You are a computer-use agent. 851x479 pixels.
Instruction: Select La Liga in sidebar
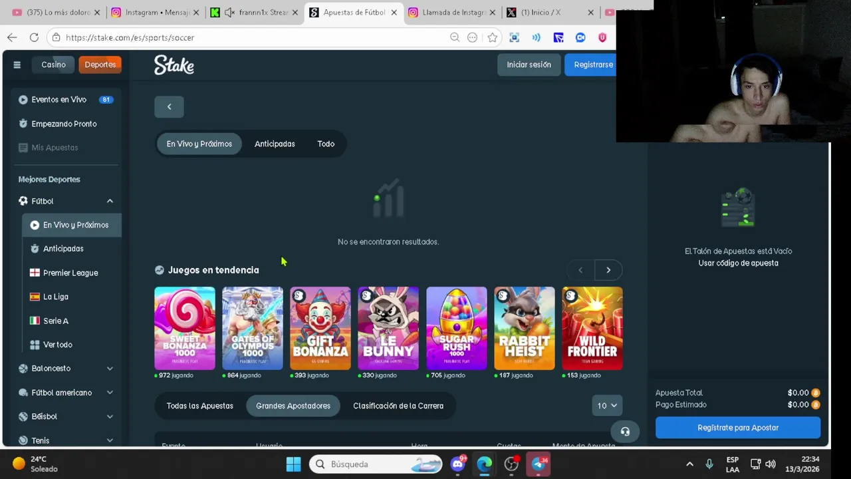pos(72,297)
